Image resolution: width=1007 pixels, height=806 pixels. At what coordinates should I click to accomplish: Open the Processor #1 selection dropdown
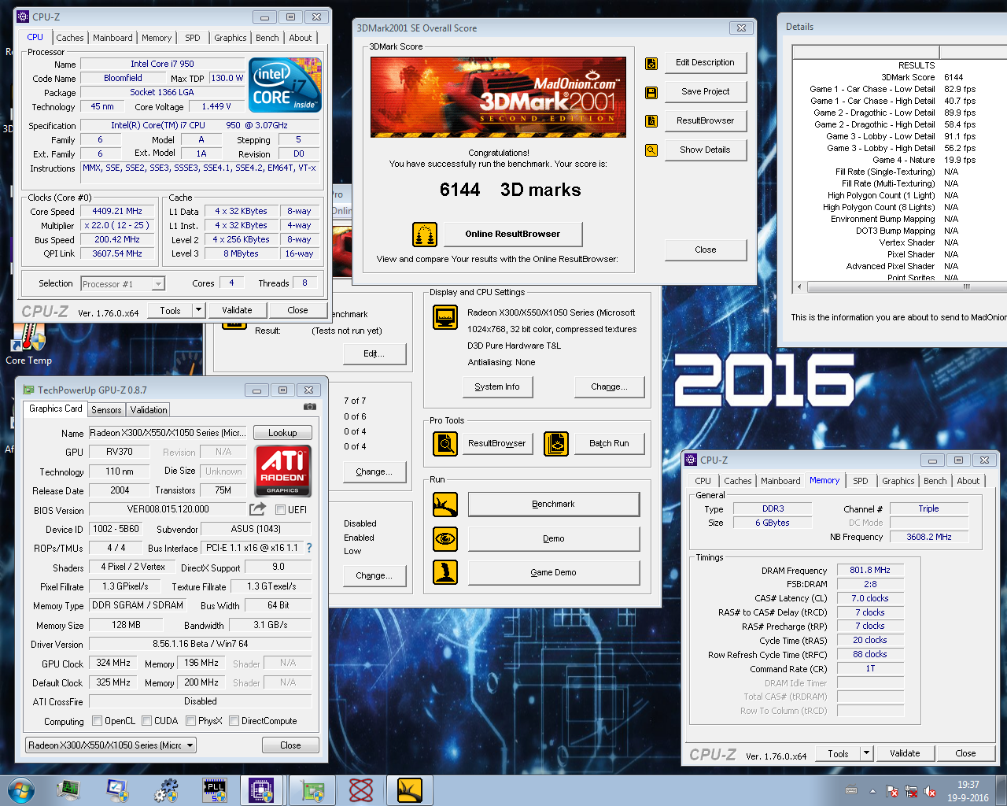tap(158, 284)
